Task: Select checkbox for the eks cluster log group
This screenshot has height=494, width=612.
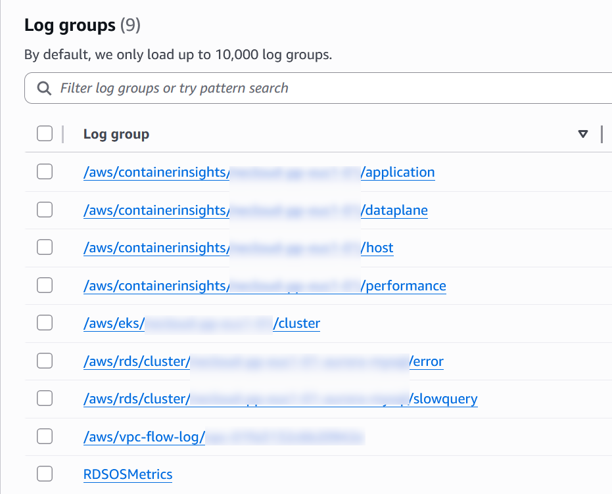Action: point(45,323)
